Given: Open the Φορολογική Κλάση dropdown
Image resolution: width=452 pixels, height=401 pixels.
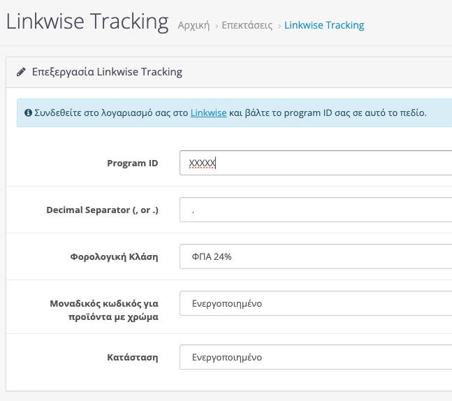Looking at the screenshot, I should [x=316, y=256].
